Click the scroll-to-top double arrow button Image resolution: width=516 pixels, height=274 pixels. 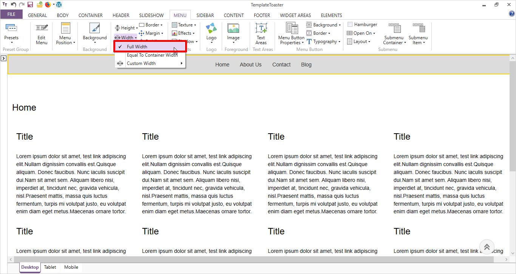[487, 247]
